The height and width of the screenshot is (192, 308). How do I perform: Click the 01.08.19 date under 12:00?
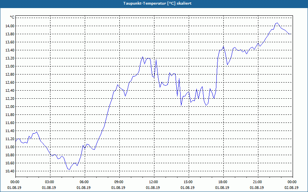tap(153, 188)
